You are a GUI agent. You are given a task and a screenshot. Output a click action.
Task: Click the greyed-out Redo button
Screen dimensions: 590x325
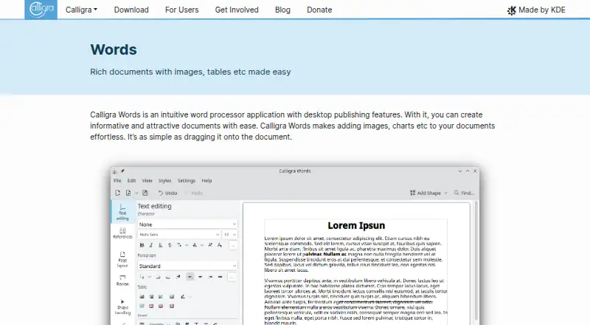pyautogui.click(x=194, y=193)
